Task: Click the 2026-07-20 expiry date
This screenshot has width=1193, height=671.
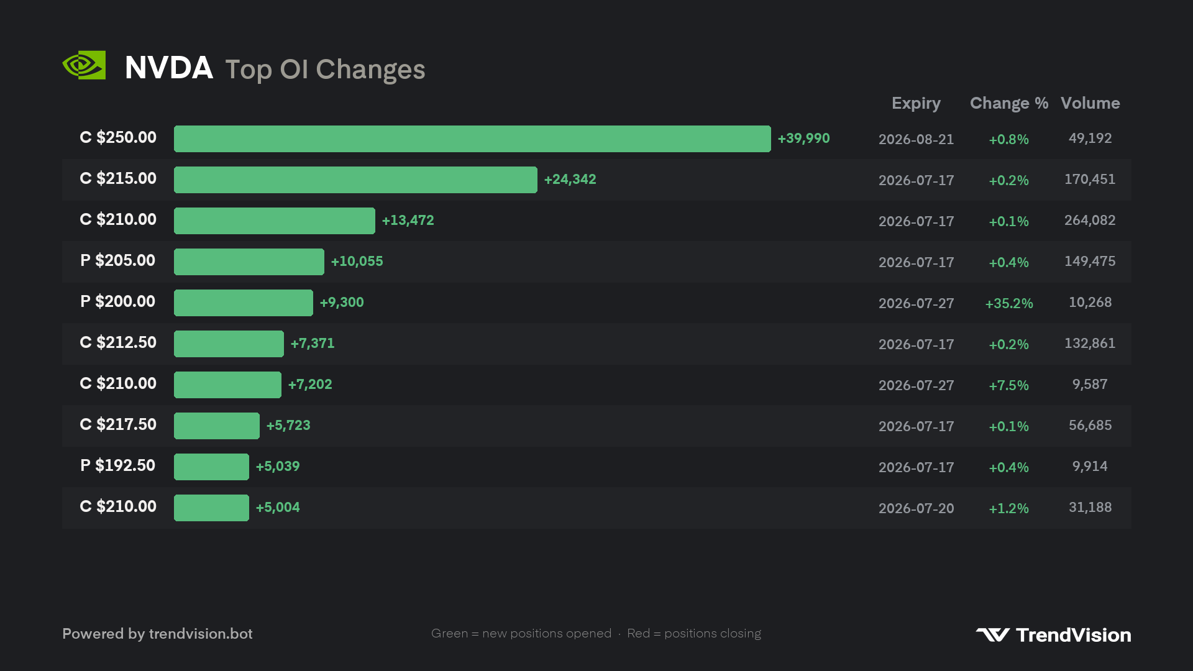Action: (x=916, y=508)
